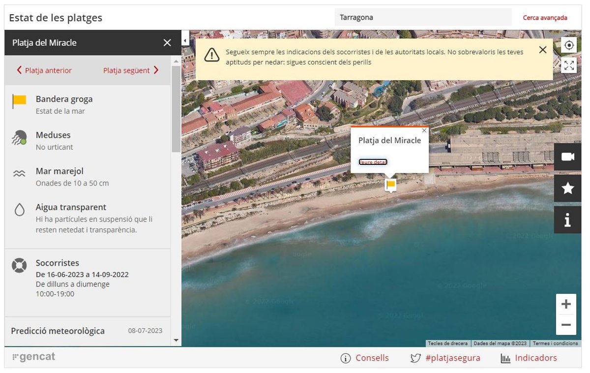Collapse the side panel with arrow
The height and width of the screenshot is (373, 590).
[x=185, y=39]
